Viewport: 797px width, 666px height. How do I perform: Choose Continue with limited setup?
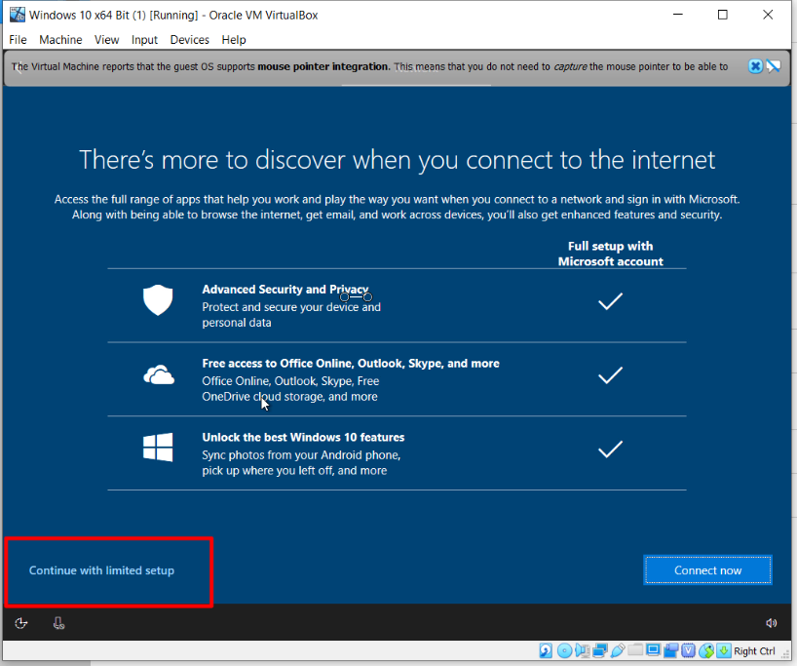pos(101,570)
